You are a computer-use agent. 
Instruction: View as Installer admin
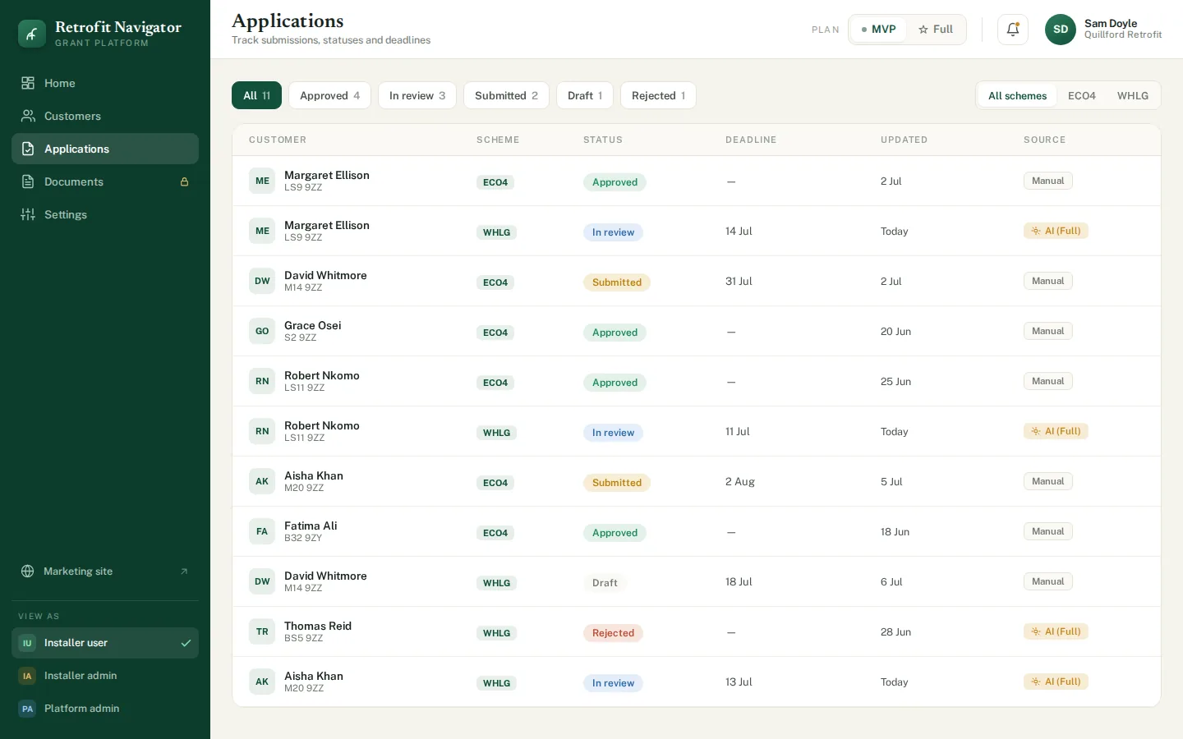pyautogui.click(x=105, y=676)
